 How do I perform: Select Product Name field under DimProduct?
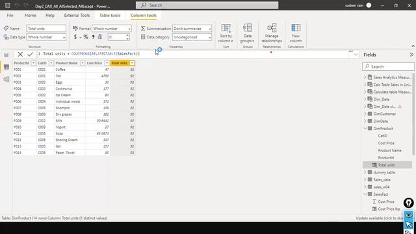(389, 150)
